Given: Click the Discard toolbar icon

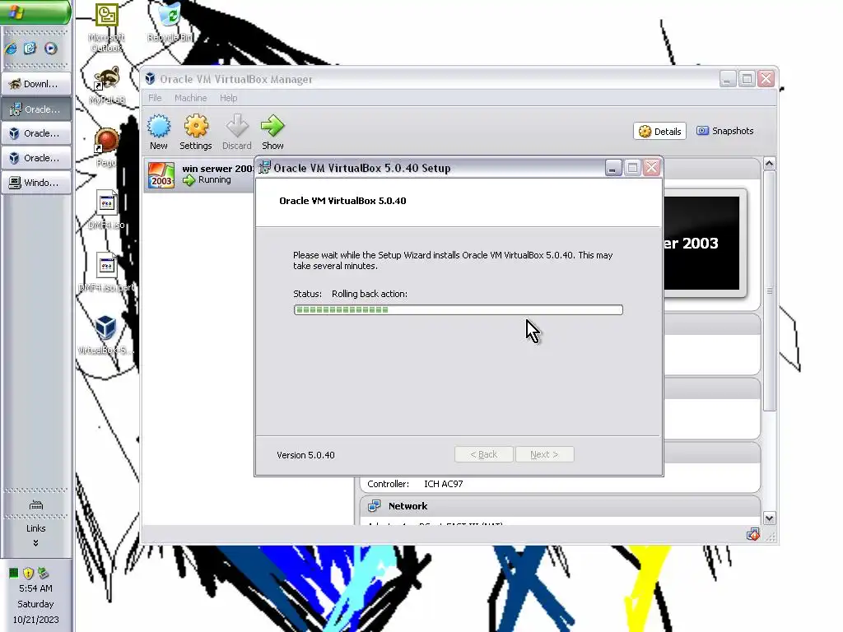Looking at the screenshot, I should coord(236,132).
